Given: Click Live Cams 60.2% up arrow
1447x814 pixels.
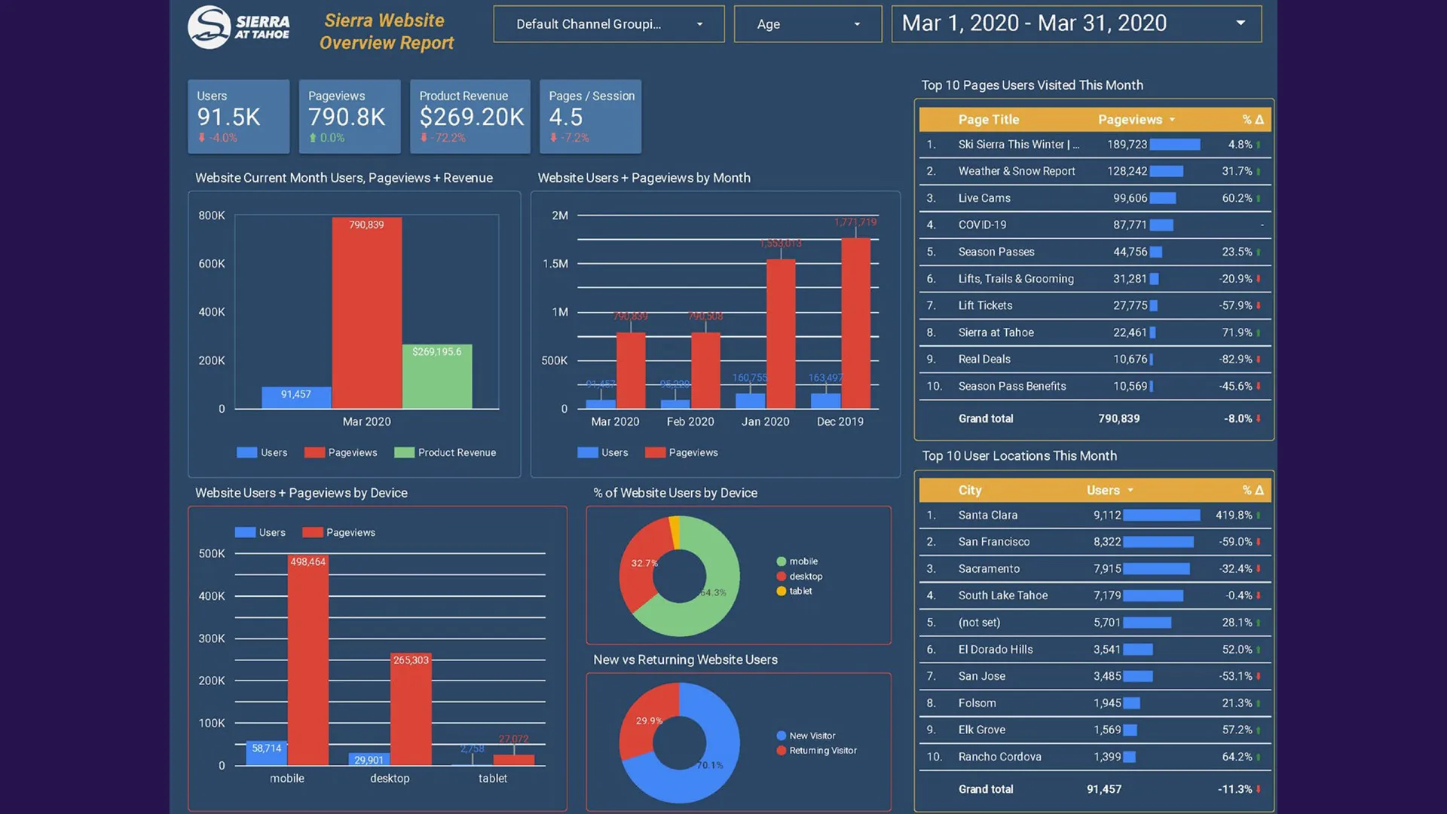Looking at the screenshot, I should coord(1259,198).
